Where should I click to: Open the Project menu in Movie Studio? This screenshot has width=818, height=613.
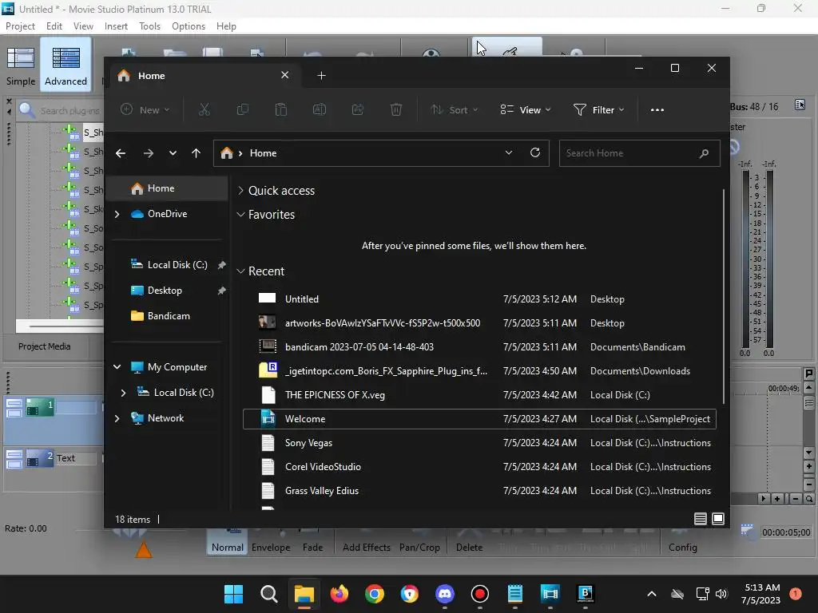click(20, 26)
